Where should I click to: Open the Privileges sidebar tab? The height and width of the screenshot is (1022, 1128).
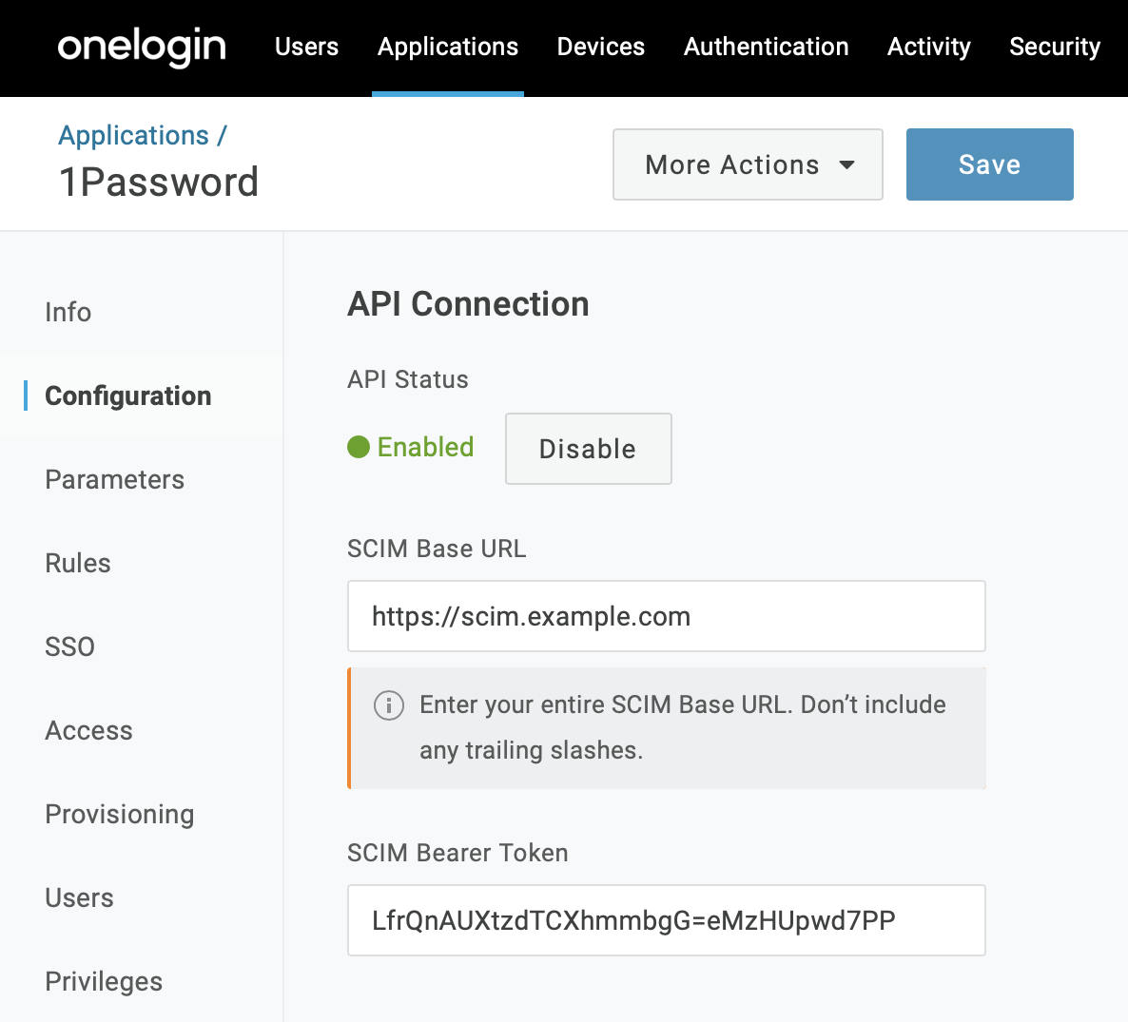tap(104, 982)
